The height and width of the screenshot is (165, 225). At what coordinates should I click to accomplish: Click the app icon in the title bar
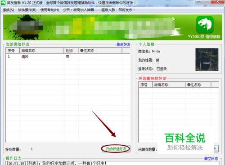tap(3, 3)
